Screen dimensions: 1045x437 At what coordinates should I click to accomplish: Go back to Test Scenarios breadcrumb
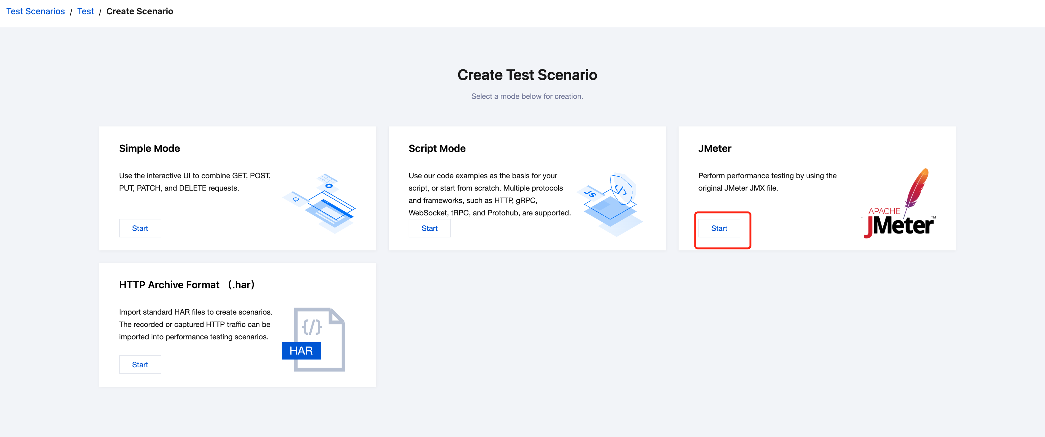coord(35,11)
